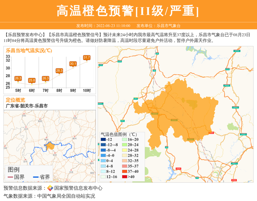
Task: Click the 26.3 temperature marker at 5时
Action: [x=18, y=79]
